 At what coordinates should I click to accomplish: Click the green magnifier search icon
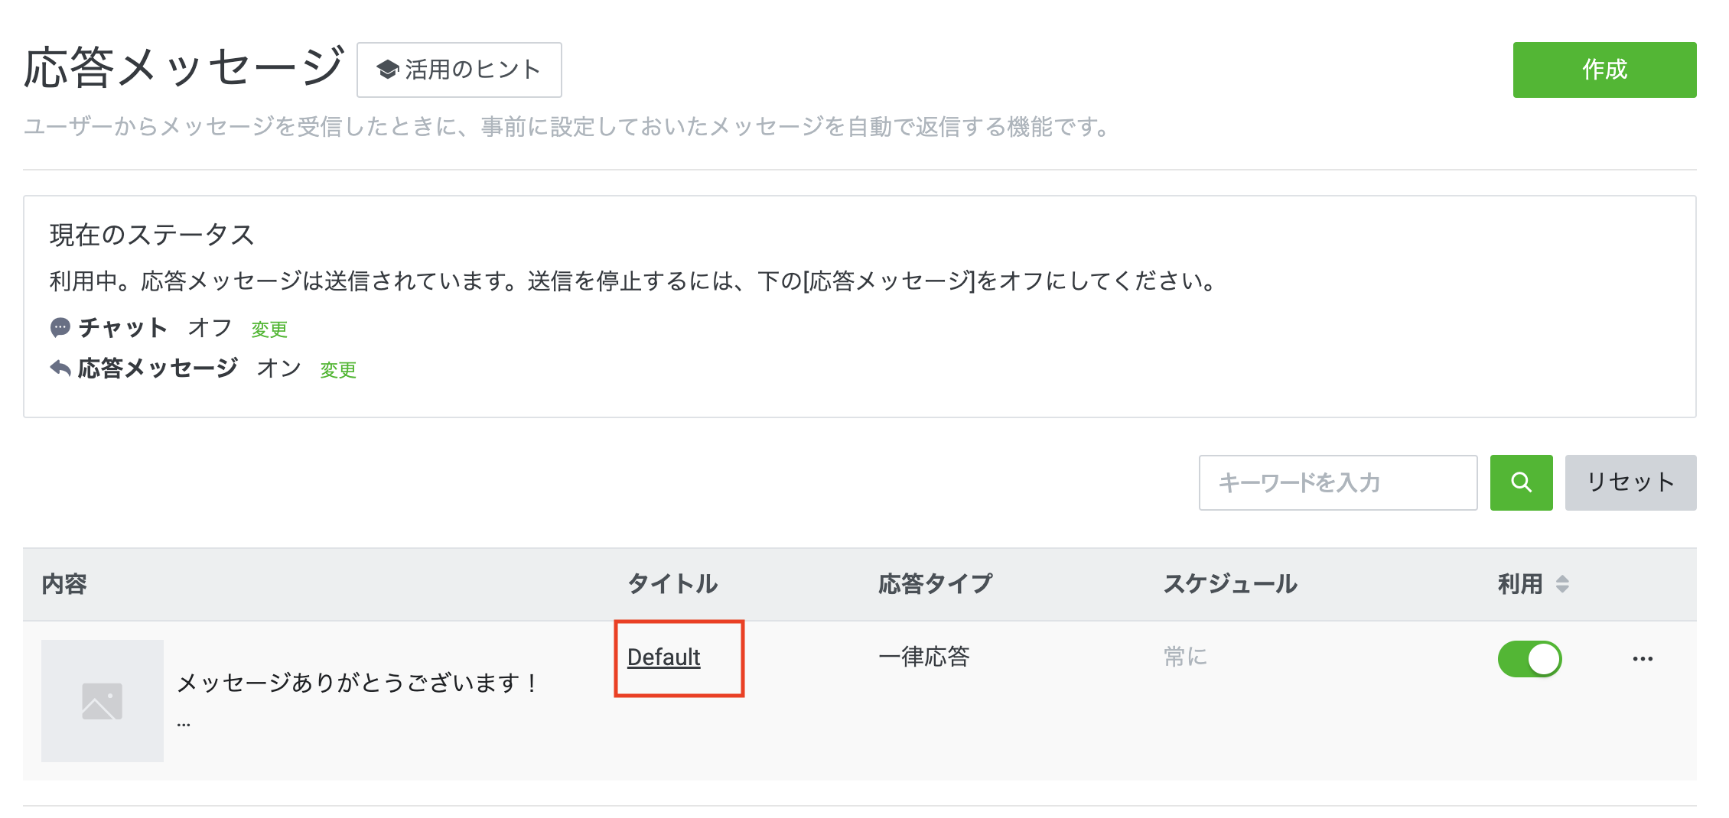1520,482
